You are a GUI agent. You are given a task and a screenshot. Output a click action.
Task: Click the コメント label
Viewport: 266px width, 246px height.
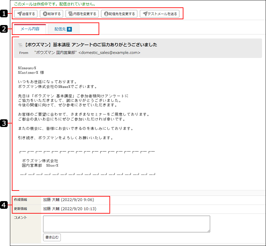20,217
